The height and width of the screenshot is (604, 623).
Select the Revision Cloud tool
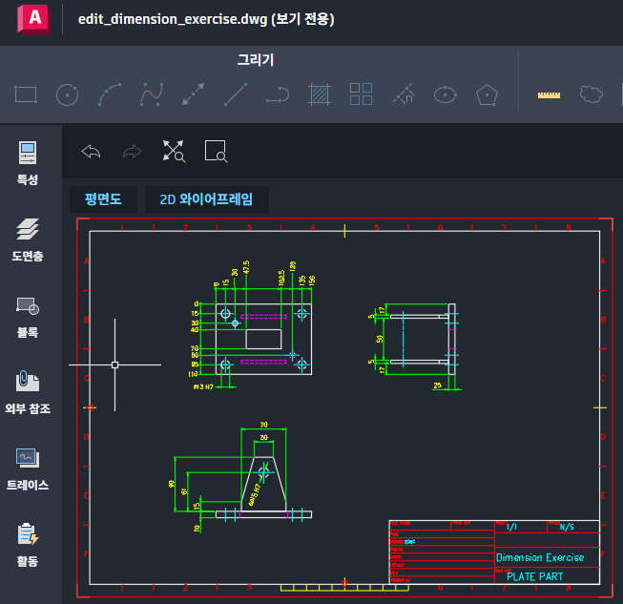pyautogui.click(x=592, y=94)
